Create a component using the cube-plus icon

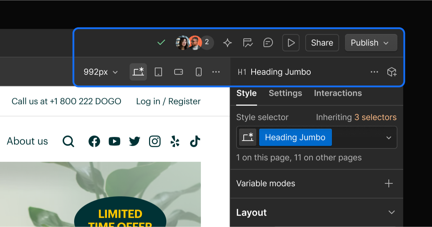point(392,72)
